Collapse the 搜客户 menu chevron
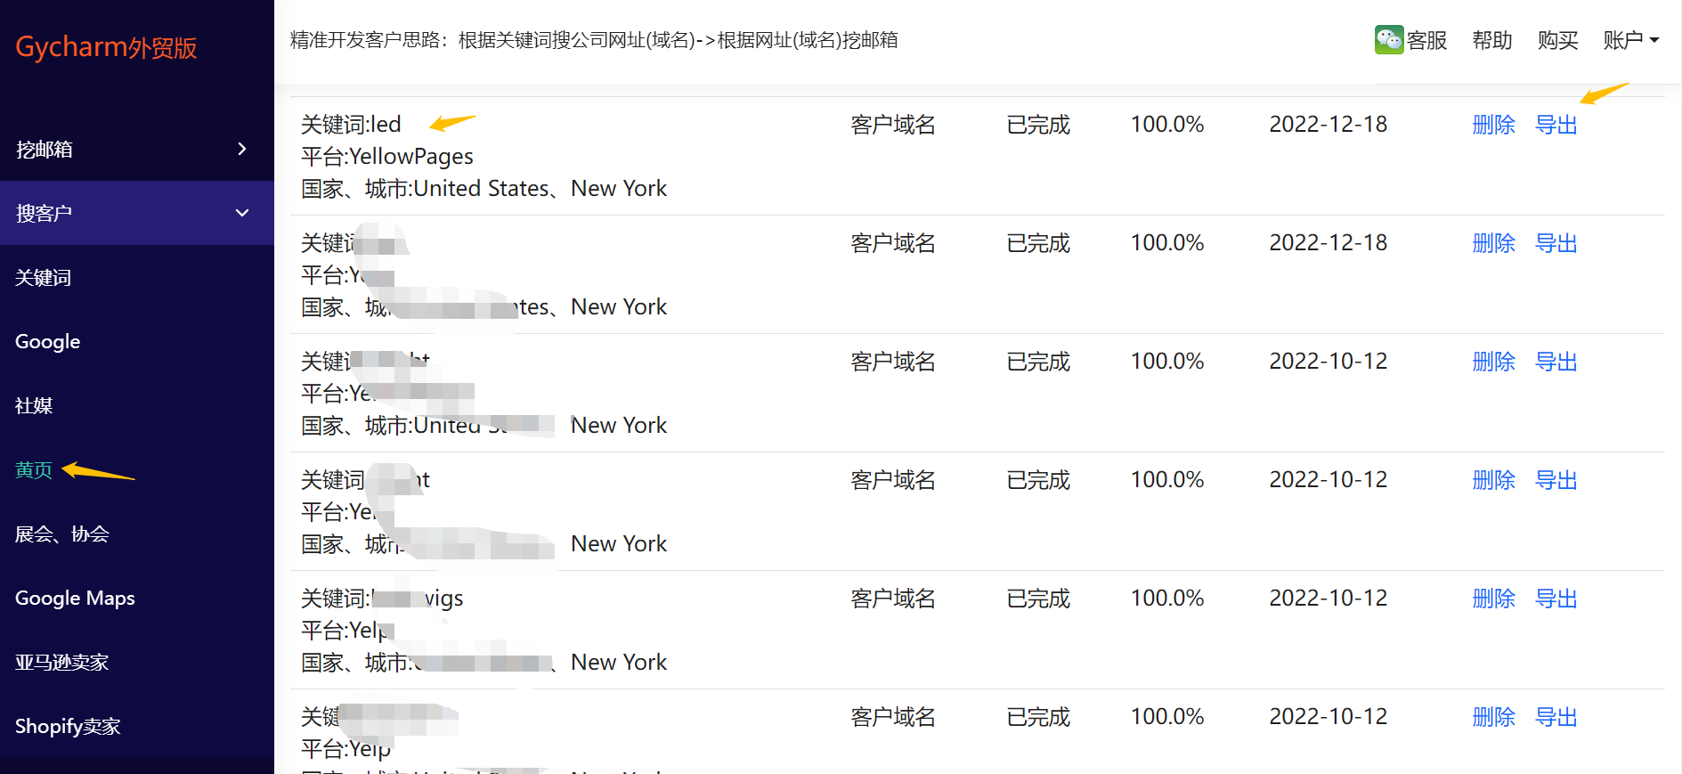 (242, 213)
